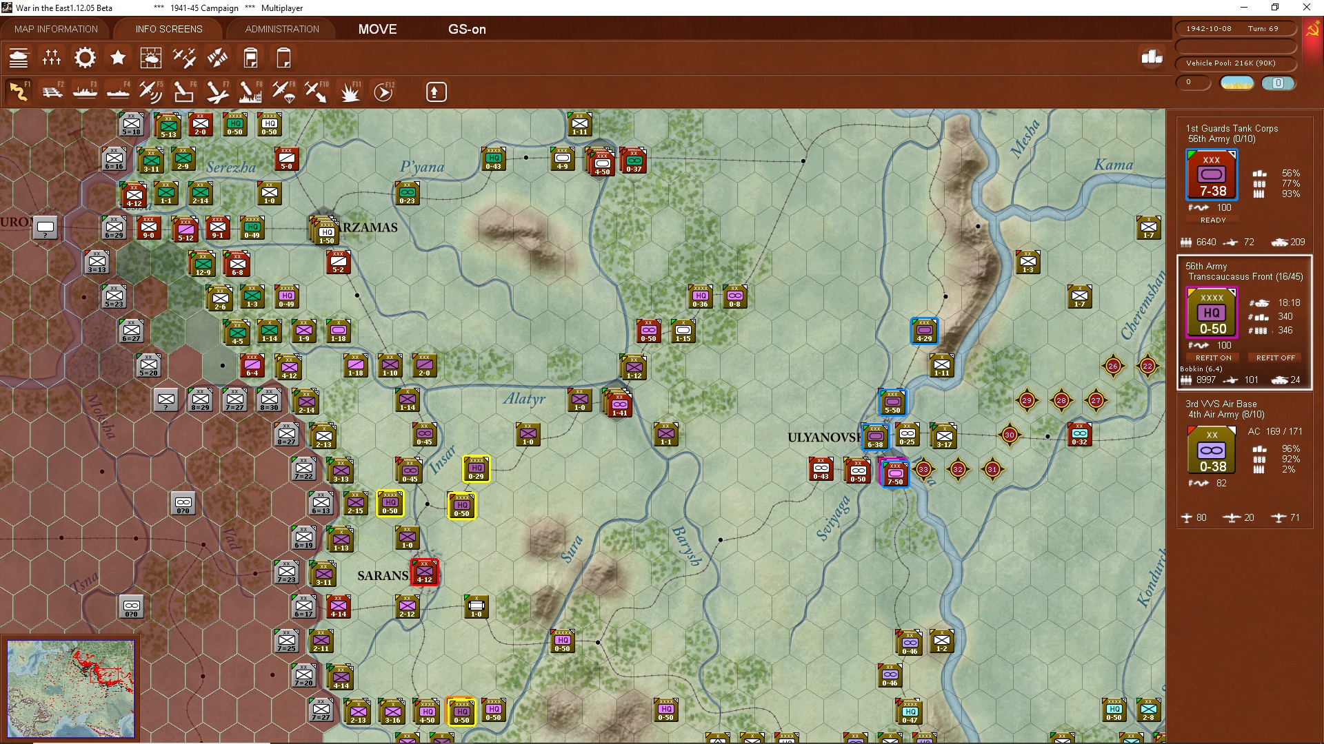Select the 56th Army HQ 0-50 counter in panel
Viewport: 1324px width, 744px height.
pos(1212,313)
